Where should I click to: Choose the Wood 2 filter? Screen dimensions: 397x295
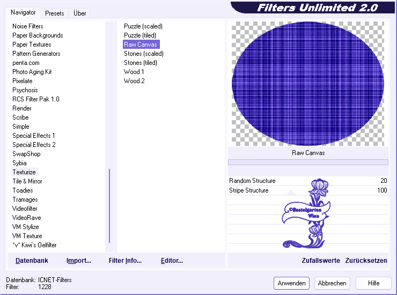pyautogui.click(x=134, y=81)
